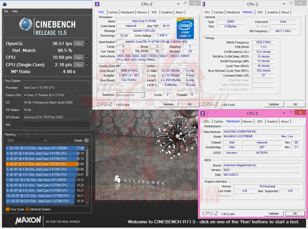This screenshot has width=308, height=229.
Task: Click the DRAM Frequency value 1622.2 MHz
Action: pos(263,42)
